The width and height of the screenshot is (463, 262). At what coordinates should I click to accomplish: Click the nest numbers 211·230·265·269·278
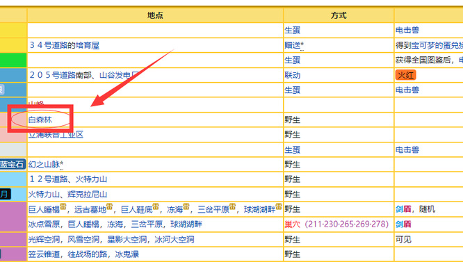tap(347, 224)
